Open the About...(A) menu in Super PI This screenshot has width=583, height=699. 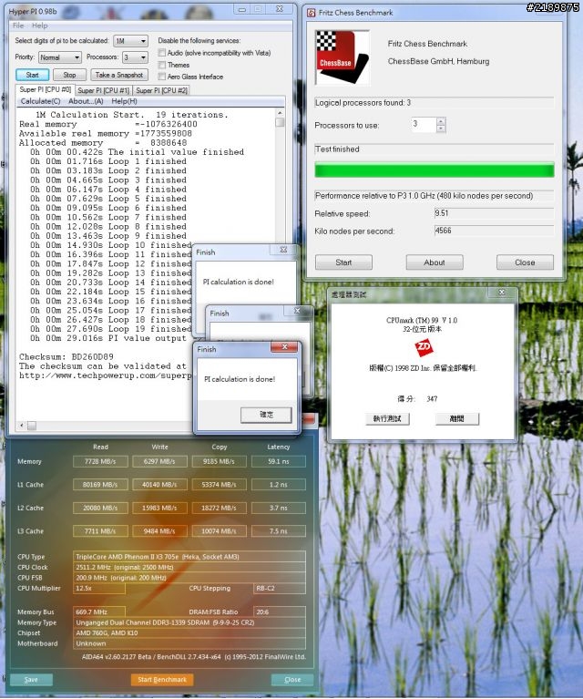click(x=86, y=101)
